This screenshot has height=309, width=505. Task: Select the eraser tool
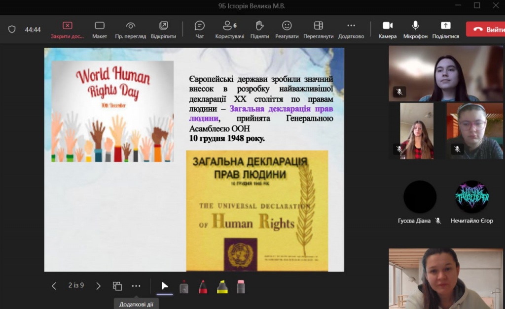pos(241,286)
